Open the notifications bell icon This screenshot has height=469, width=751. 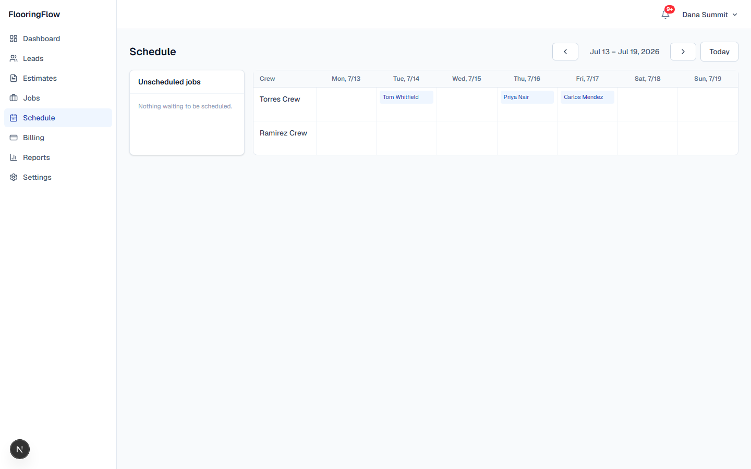[665, 15]
